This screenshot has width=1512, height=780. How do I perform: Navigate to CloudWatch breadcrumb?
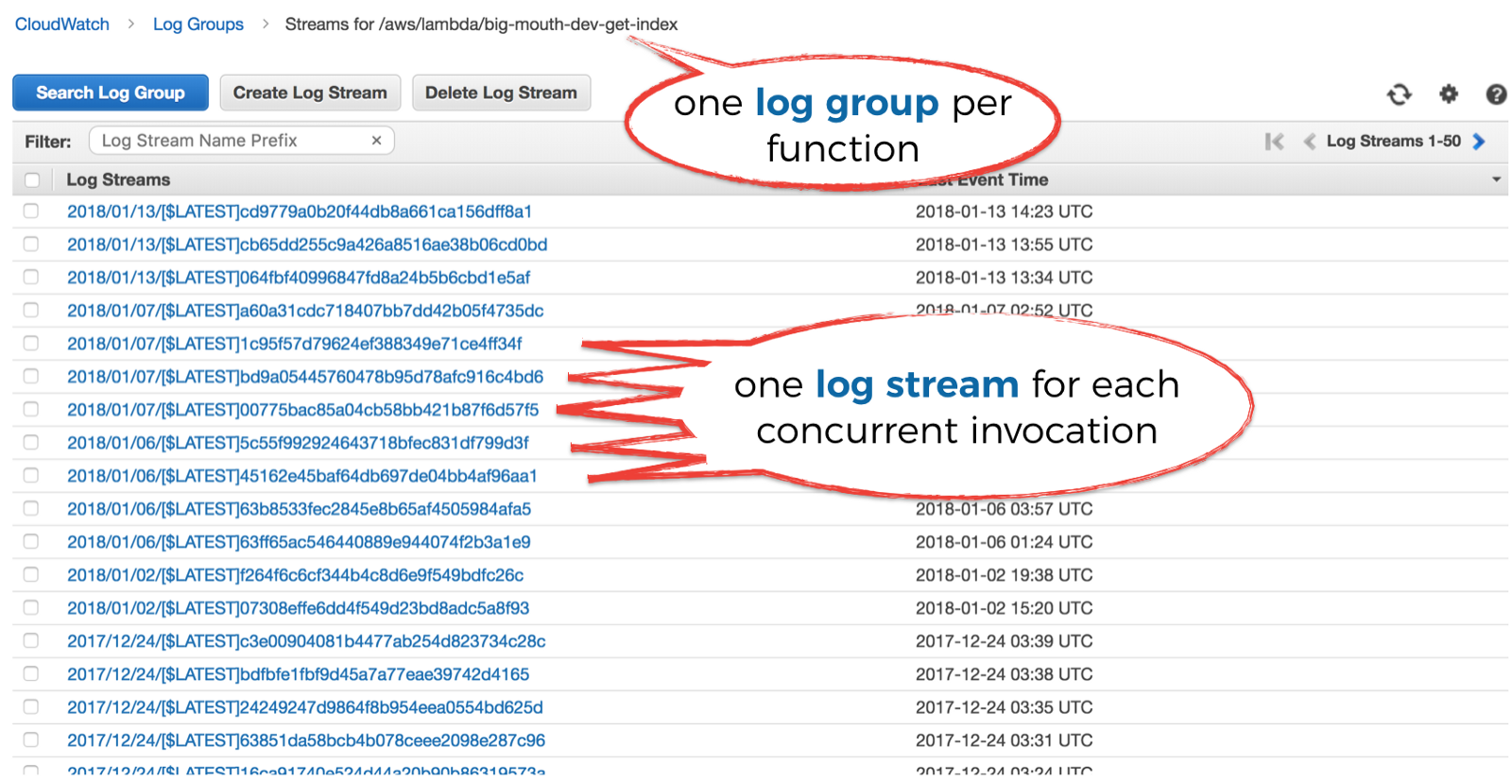tap(62, 25)
